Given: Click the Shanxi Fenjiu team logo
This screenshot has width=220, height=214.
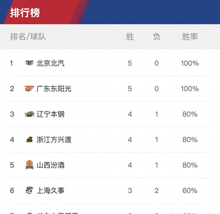Looking at the screenshot, I should coord(29,165).
